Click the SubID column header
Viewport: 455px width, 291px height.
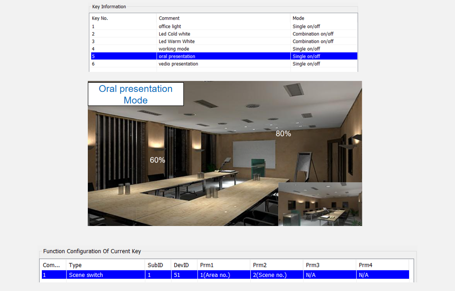tap(158, 265)
